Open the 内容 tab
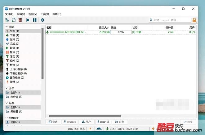This screenshot has width=205, height=135. coord(120,122)
